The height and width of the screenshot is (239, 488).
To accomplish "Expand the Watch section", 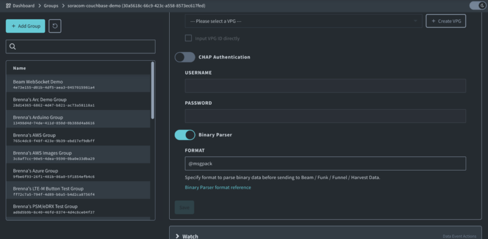I will coord(177,236).
